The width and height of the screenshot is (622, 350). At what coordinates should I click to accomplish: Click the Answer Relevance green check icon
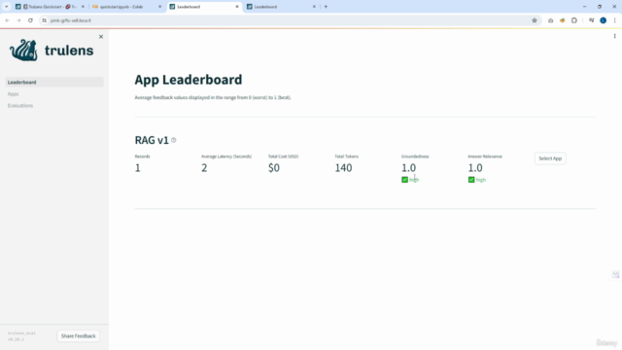pyautogui.click(x=471, y=180)
